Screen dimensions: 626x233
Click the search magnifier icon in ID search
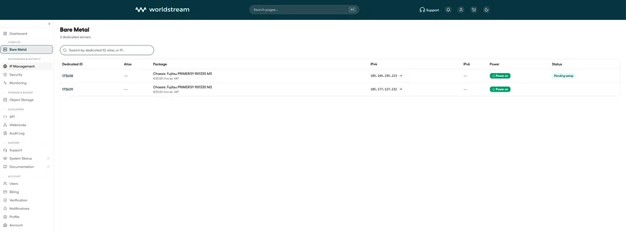pos(65,51)
